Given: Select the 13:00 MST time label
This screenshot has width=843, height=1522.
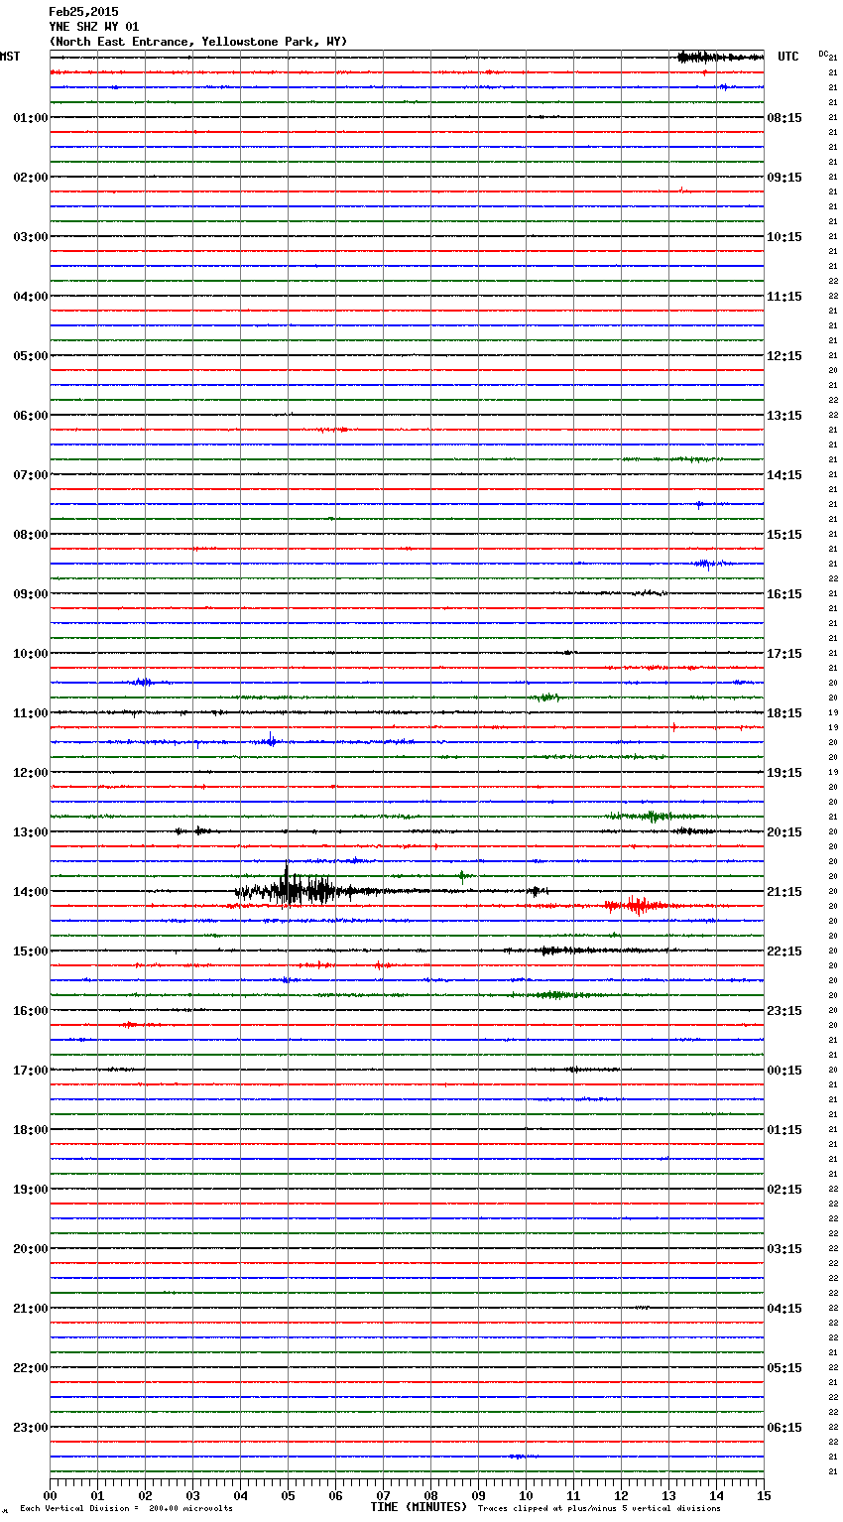Looking at the screenshot, I should (30, 832).
